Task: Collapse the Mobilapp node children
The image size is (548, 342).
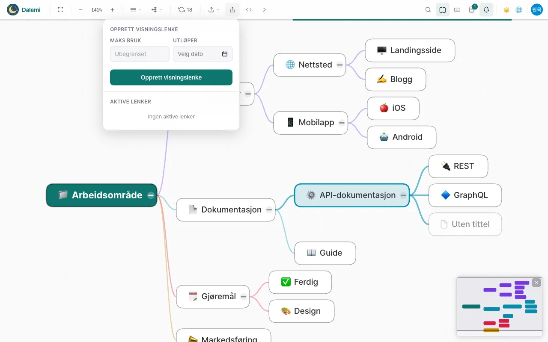Action: (x=342, y=123)
